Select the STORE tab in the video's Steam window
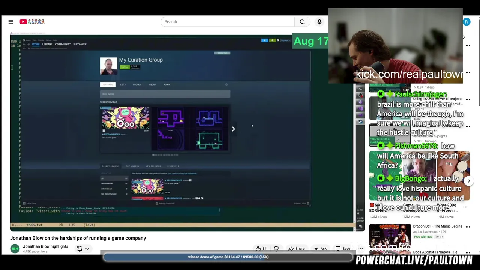 point(35,44)
